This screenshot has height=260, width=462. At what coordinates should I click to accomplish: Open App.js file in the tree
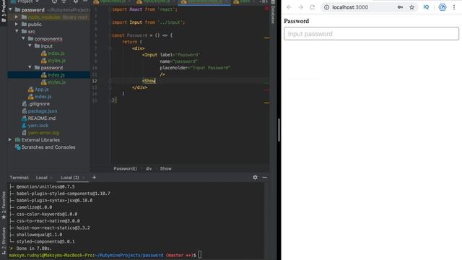point(42,90)
